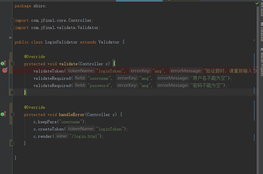The height and width of the screenshot is (174, 263).
Task: Click the Maven Projects tool window icon
Action: pyautogui.click(x=261, y=49)
